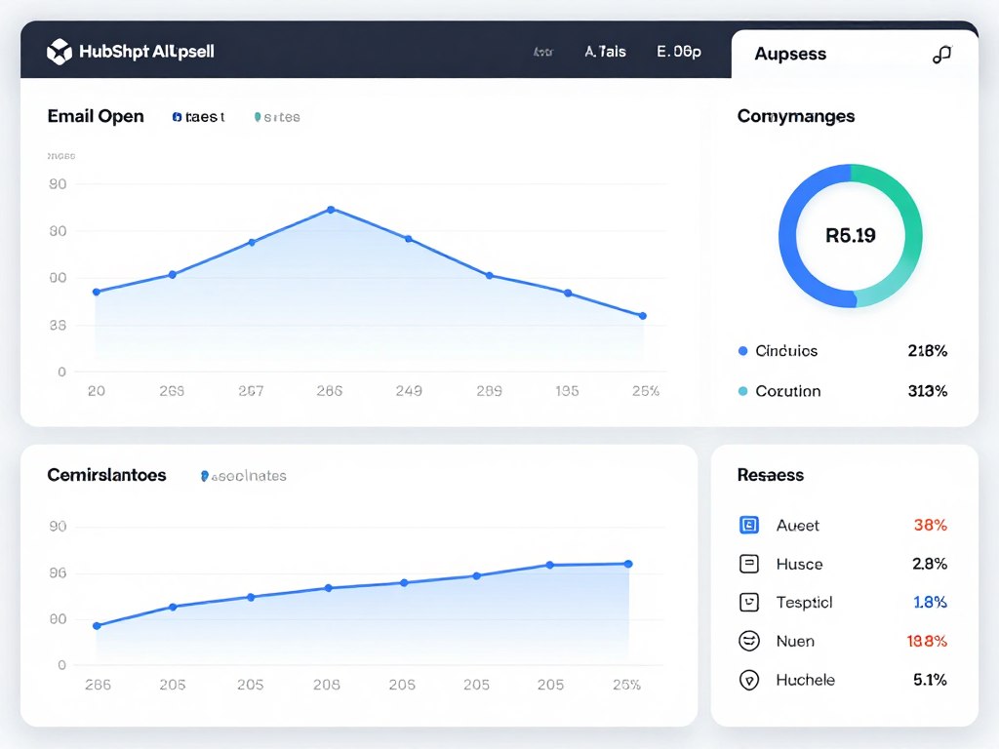The height and width of the screenshot is (749, 999).
Task: Click the 'Email Open' panel title
Action: tap(96, 116)
